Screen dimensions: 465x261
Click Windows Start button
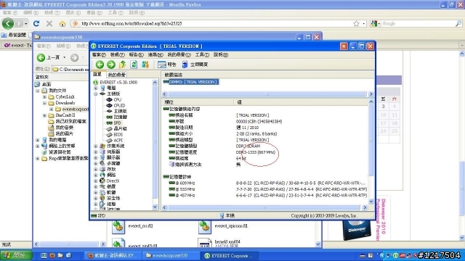16,255
